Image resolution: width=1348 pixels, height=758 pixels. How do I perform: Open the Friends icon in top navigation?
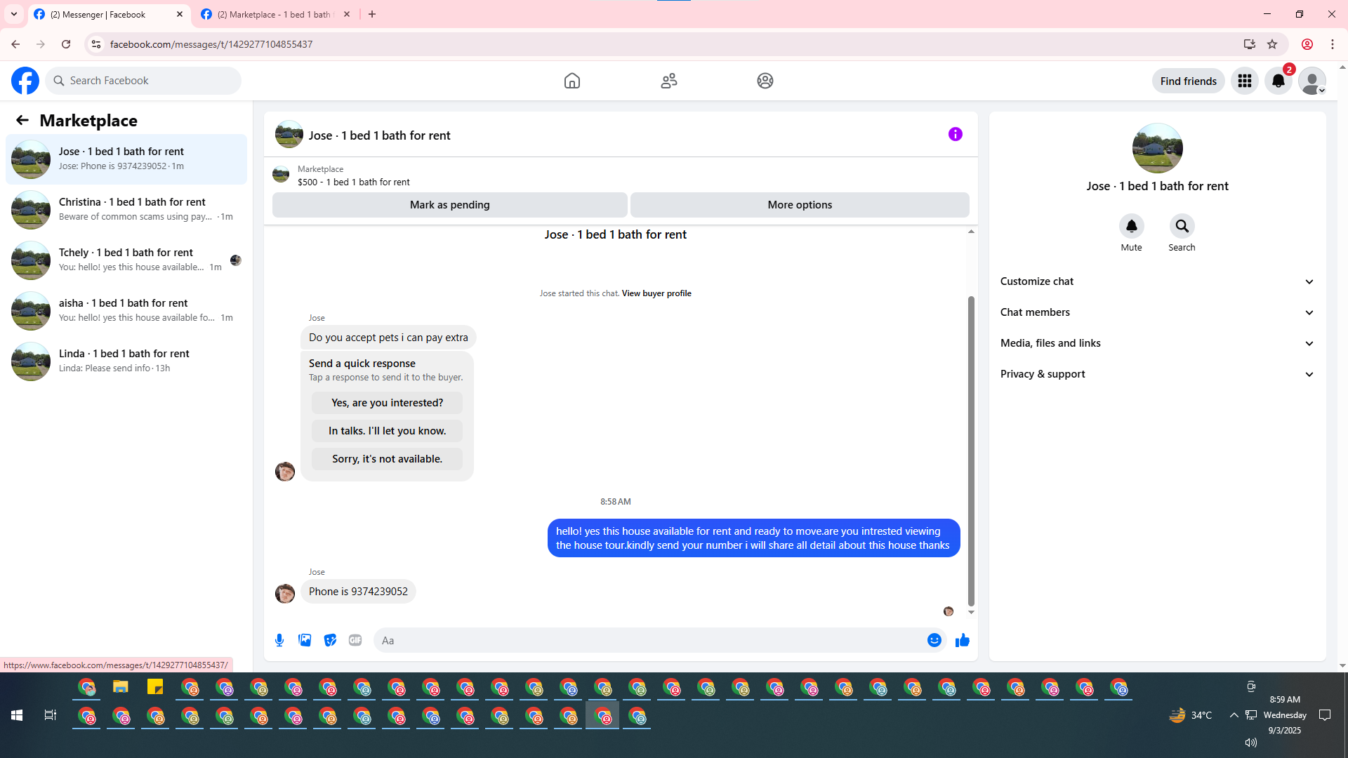point(669,81)
